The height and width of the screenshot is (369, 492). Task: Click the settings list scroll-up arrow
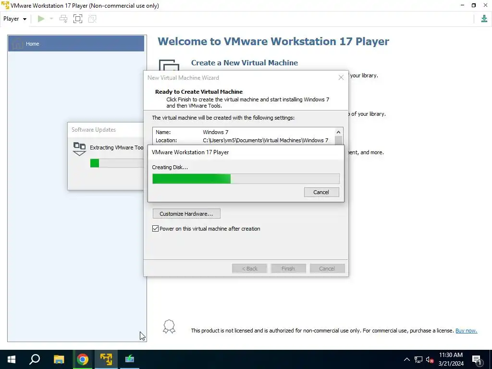338,132
